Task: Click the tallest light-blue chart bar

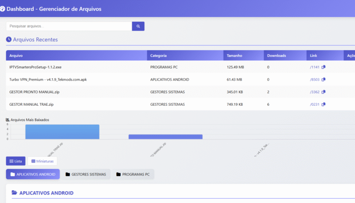Action: pyautogui.click(x=62, y=132)
